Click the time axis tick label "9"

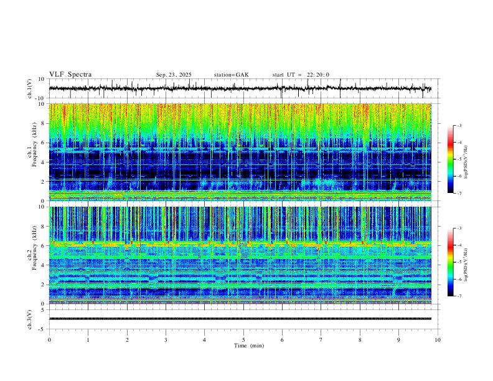398,340
